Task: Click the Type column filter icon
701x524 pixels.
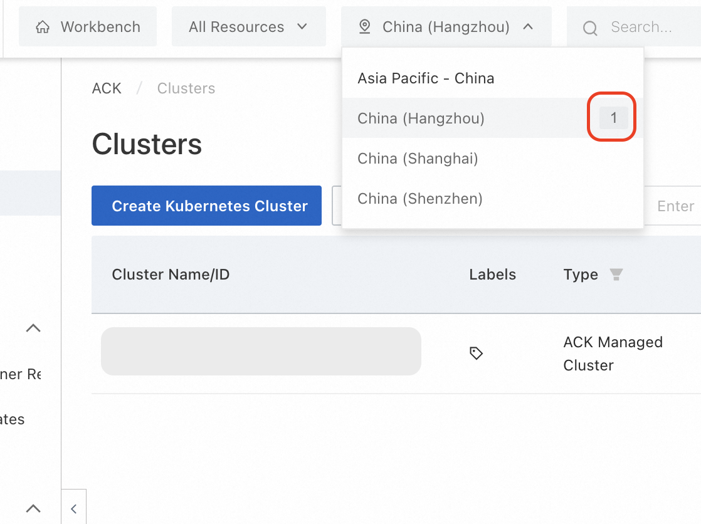Action: [616, 275]
